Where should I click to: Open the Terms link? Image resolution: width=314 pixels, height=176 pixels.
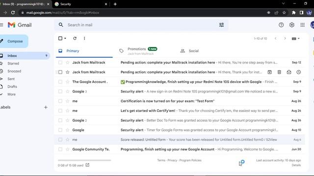pyautogui.click(x=161, y=160)
